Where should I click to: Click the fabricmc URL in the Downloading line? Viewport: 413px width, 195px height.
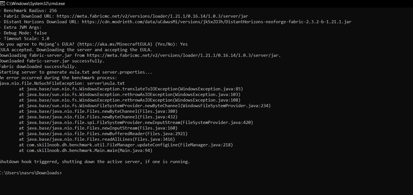point(184,55)
